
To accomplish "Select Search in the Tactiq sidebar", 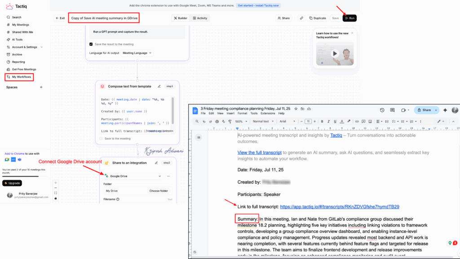I will click(17, 18).
